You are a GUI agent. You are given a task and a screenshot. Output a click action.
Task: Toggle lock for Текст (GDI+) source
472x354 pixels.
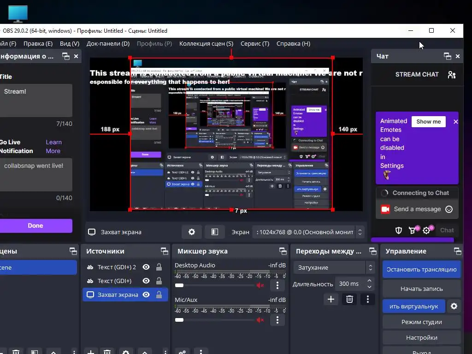click(x=159, y=281)
